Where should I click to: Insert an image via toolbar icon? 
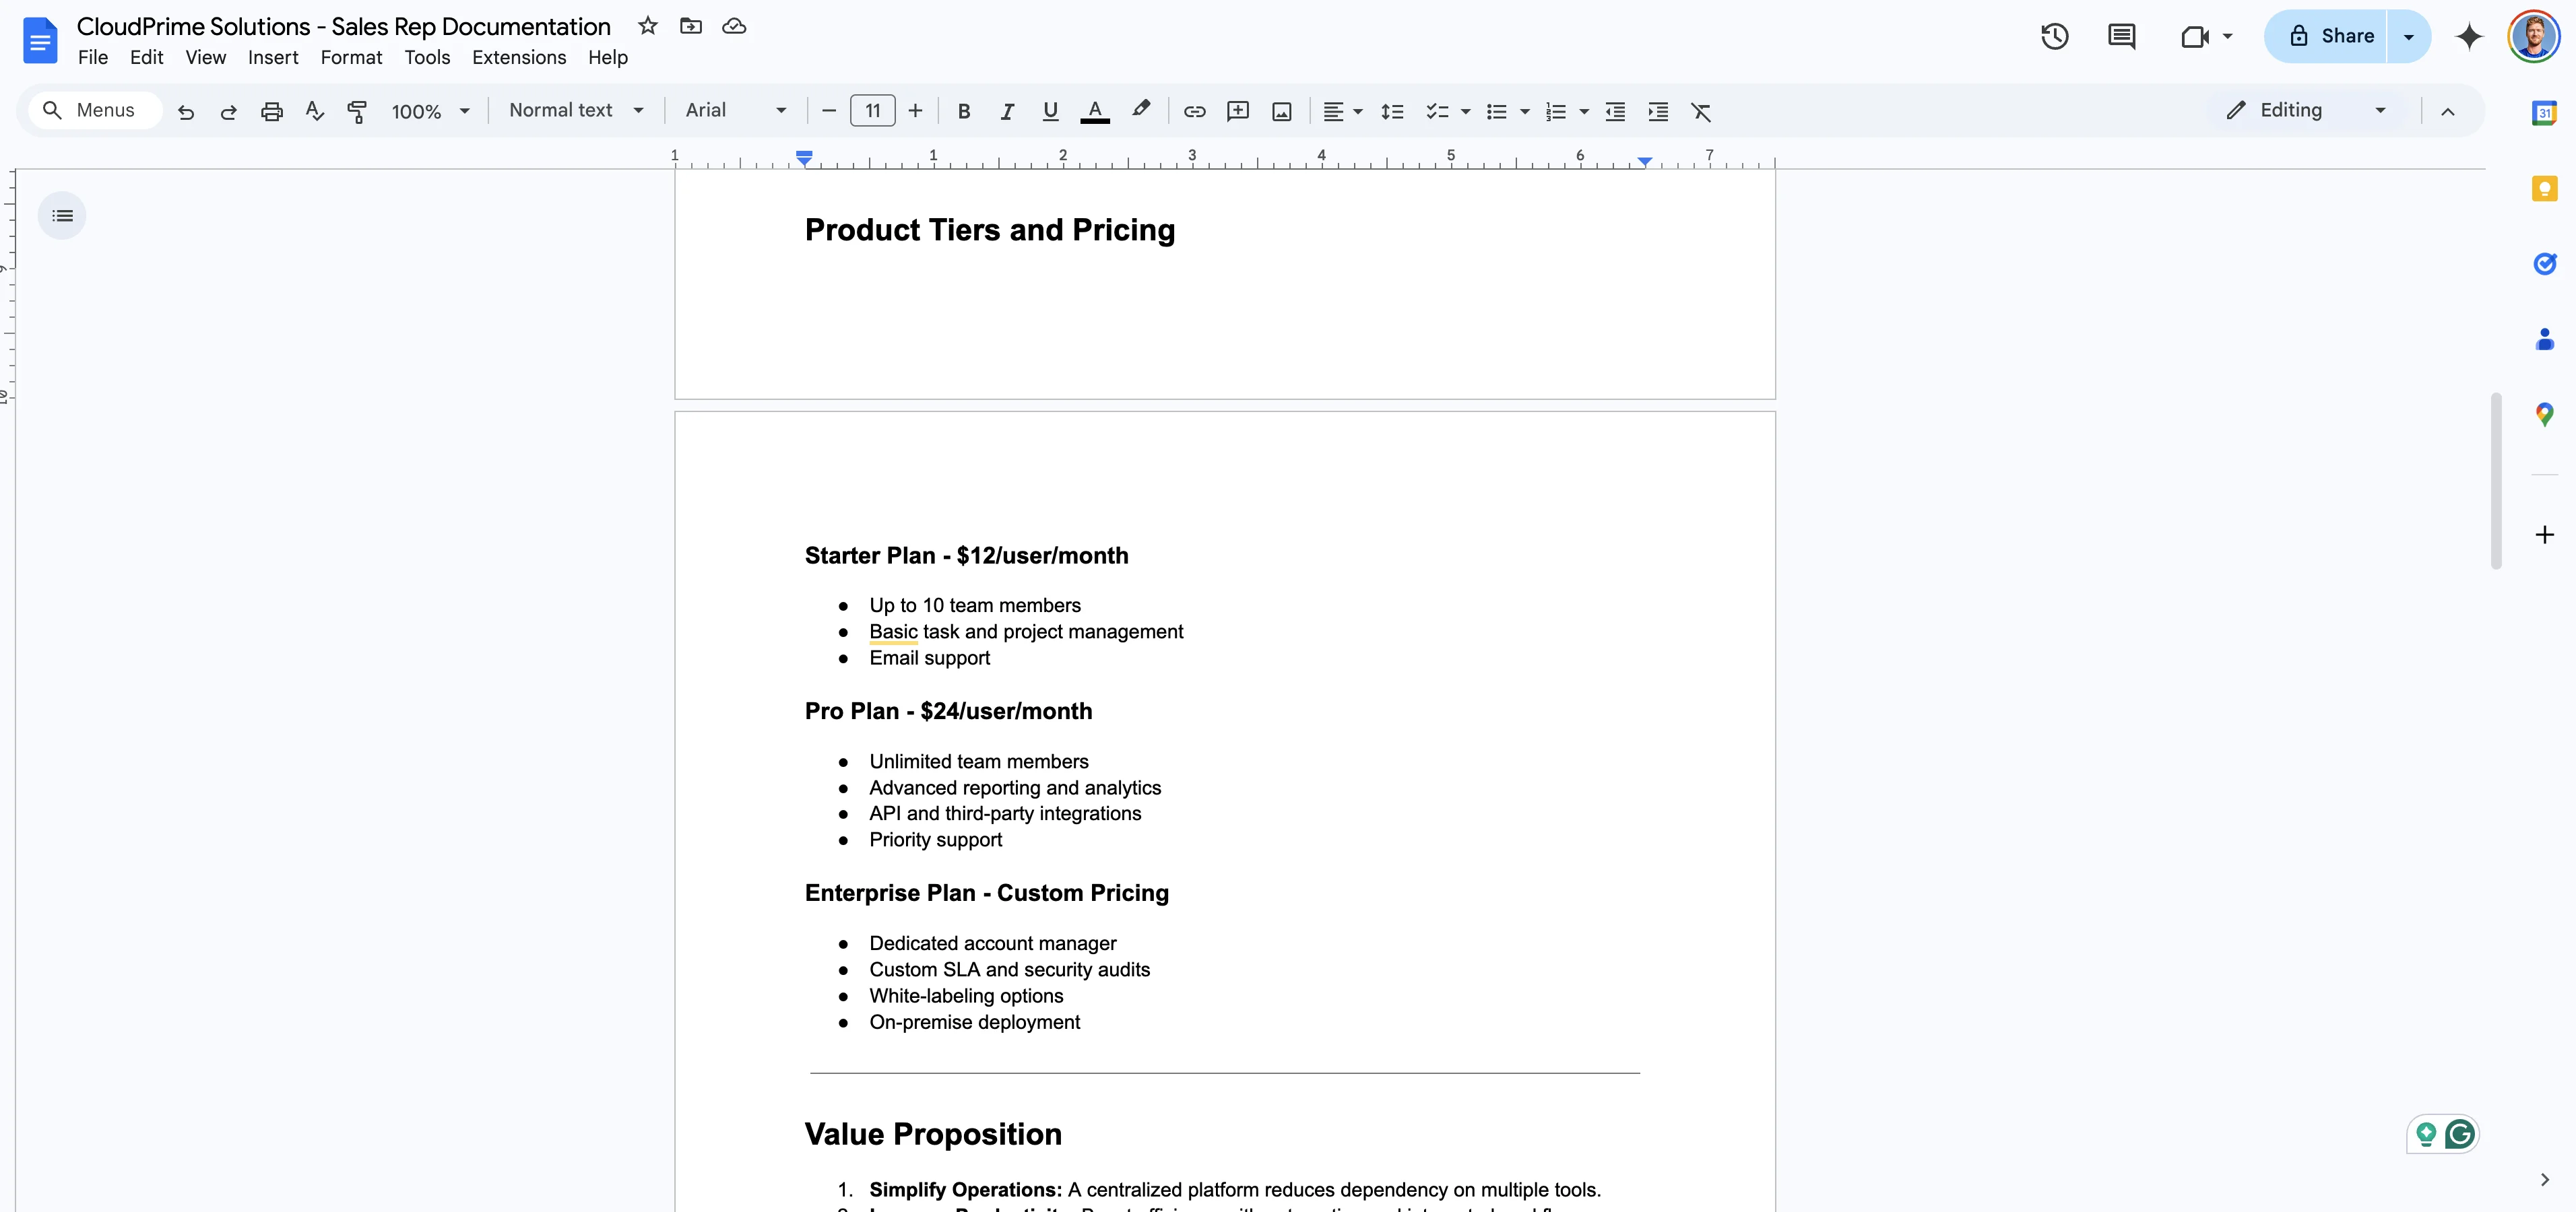1281,111
